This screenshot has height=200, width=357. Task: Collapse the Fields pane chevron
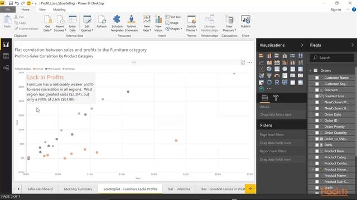[353, 45]
